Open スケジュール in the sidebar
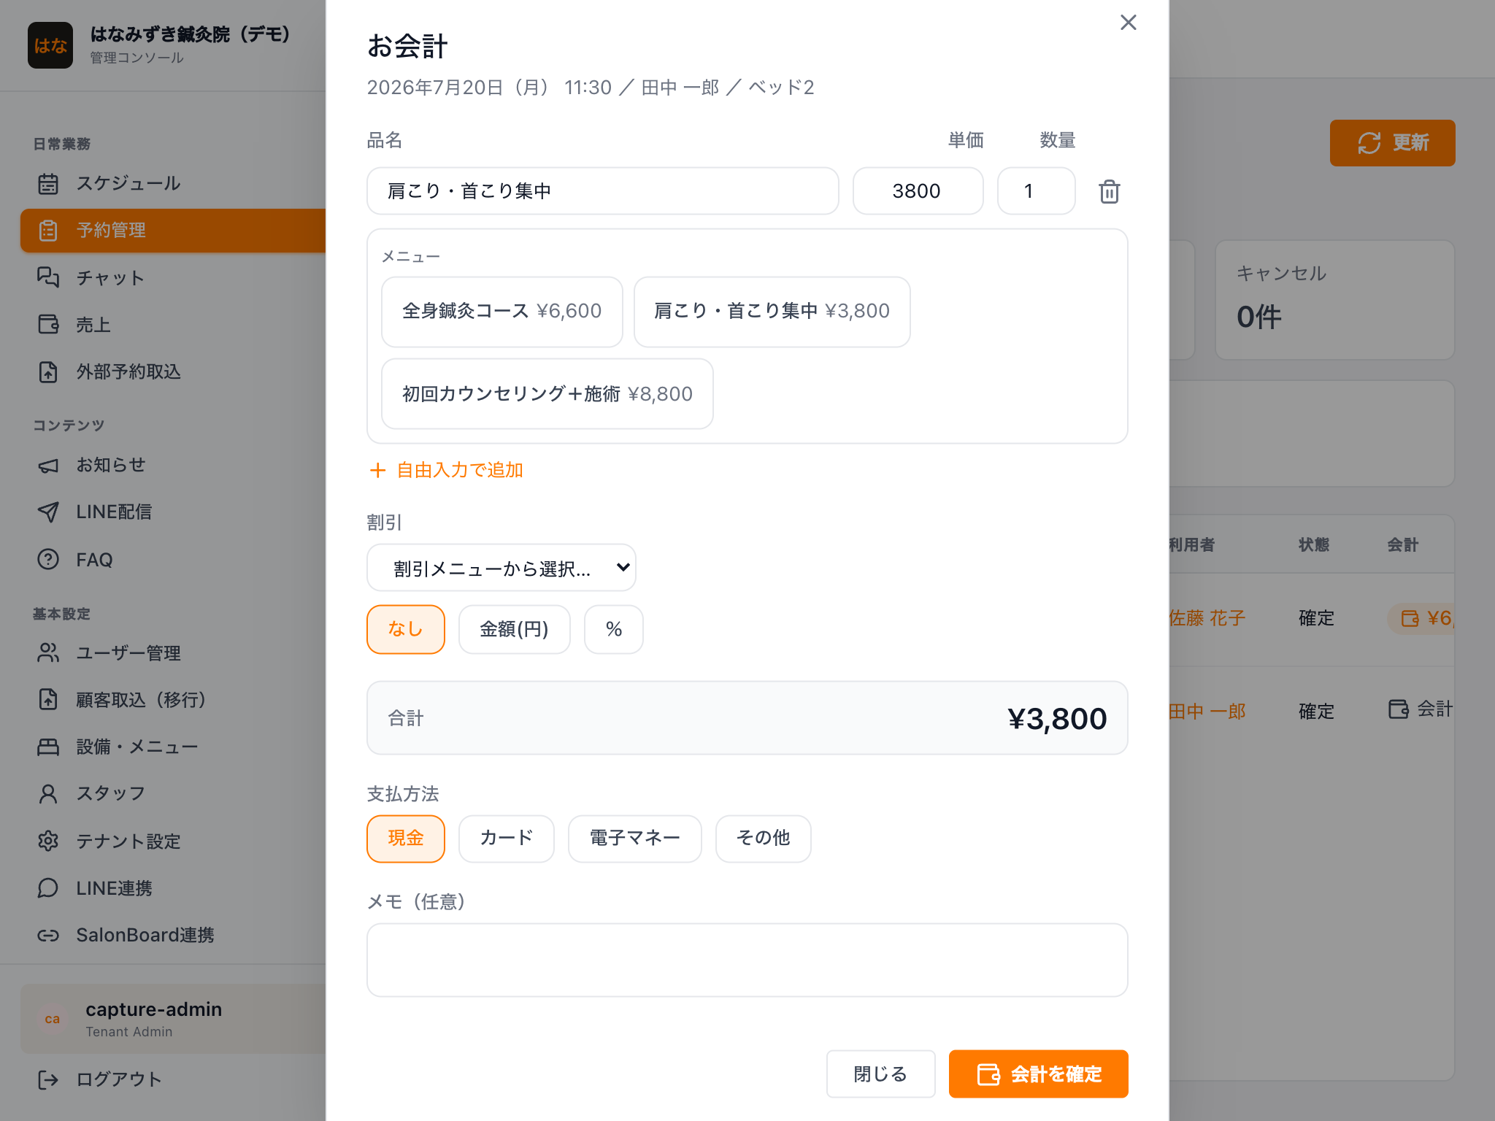This screenshot has height=1121, width=1495. (x=173, y=183)
